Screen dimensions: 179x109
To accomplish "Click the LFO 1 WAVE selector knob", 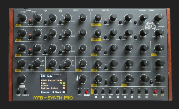I will [x=37, y=63].
